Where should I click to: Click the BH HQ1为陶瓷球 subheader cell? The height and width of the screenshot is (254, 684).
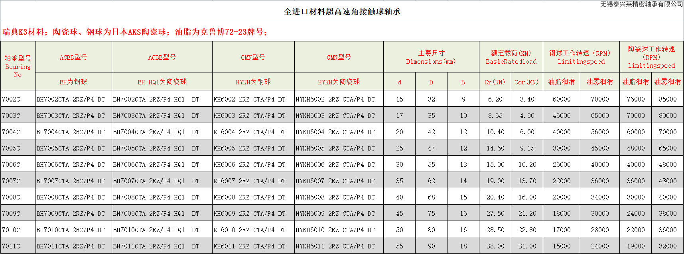click(162, 82)
